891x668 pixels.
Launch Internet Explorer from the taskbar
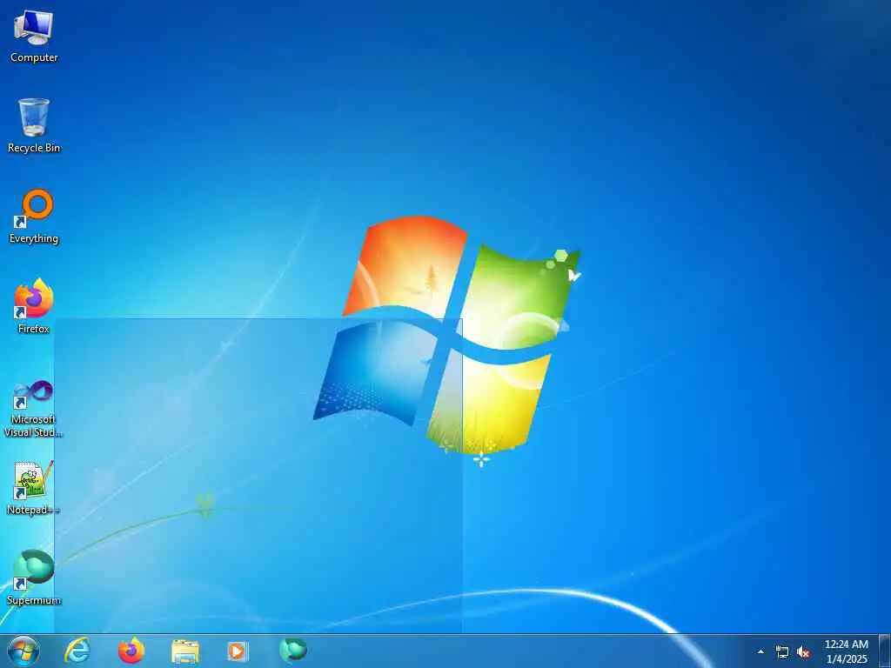tap(77, 651)
